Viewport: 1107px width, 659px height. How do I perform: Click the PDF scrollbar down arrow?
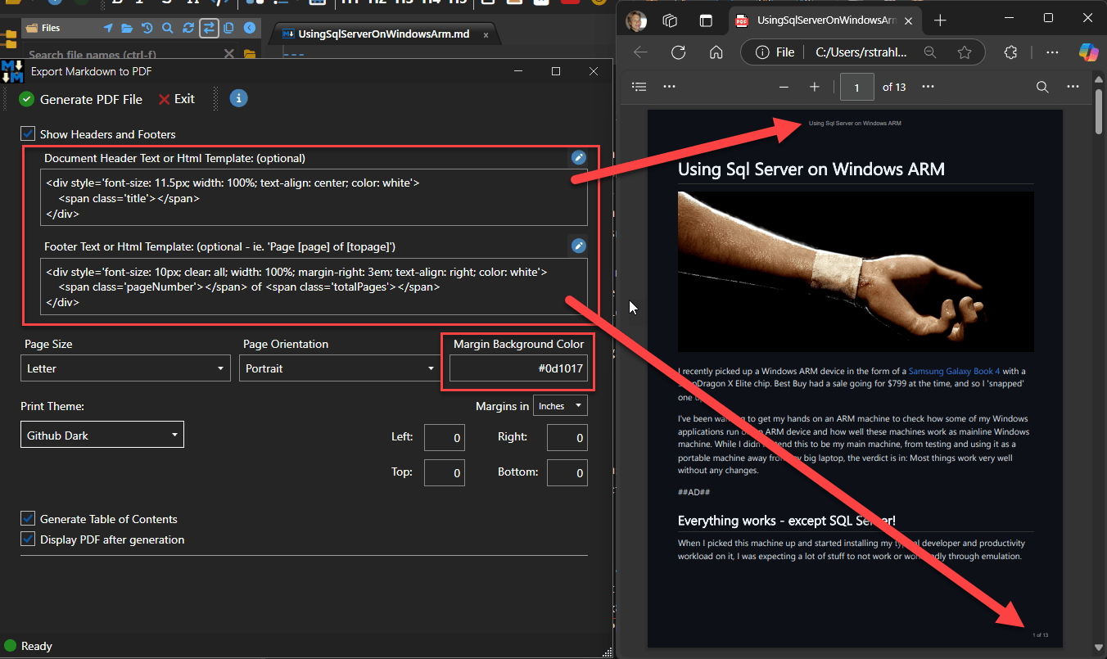click(x=1099, y=647)
